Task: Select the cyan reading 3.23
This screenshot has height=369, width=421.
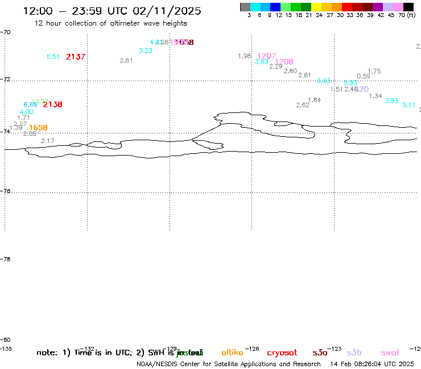Action: (x=146, y=51)
